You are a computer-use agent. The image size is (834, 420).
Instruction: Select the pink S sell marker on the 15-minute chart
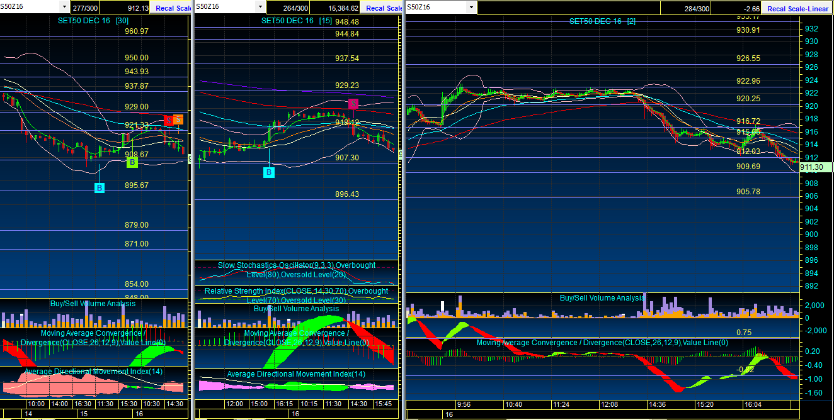coord(353,103)
